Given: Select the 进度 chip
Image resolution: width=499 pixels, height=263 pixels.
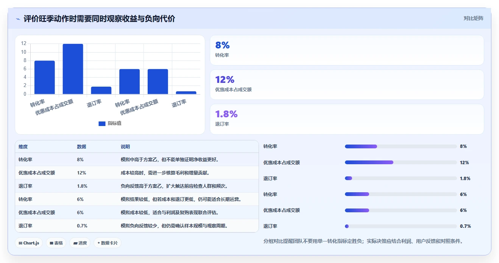Looking at the screenshot, I should pyautogui.click(x=80, y=243).
